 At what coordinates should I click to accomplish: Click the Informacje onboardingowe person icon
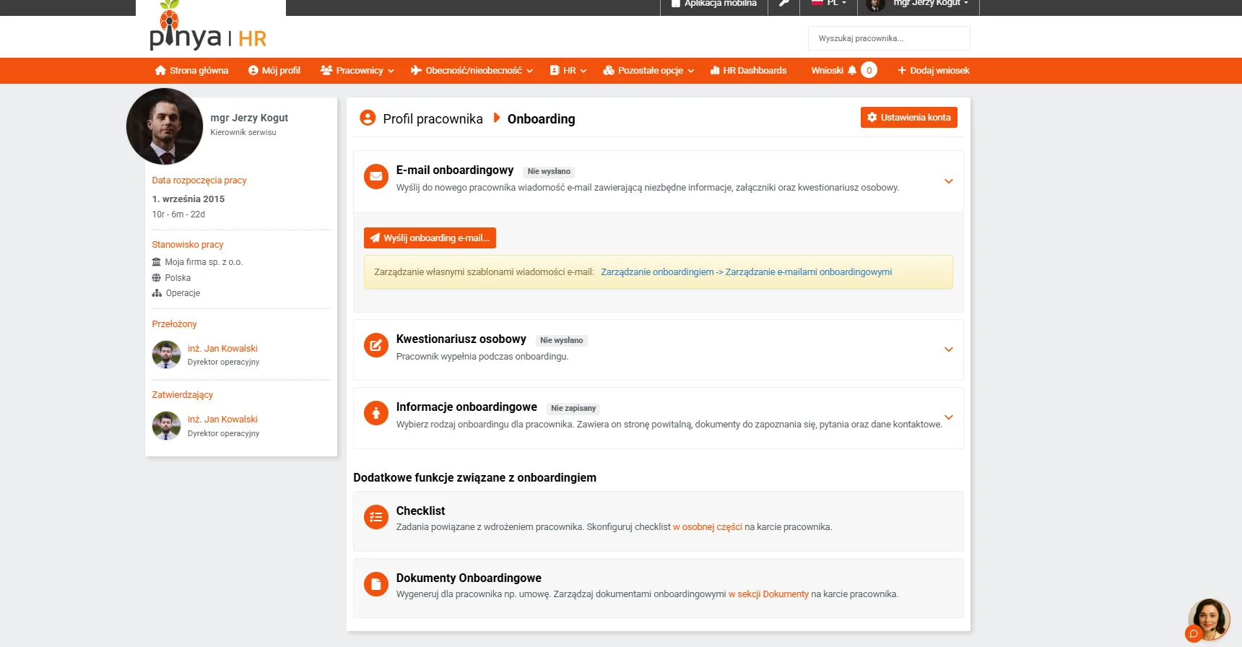pyautogui.click(x=375, y=413)
